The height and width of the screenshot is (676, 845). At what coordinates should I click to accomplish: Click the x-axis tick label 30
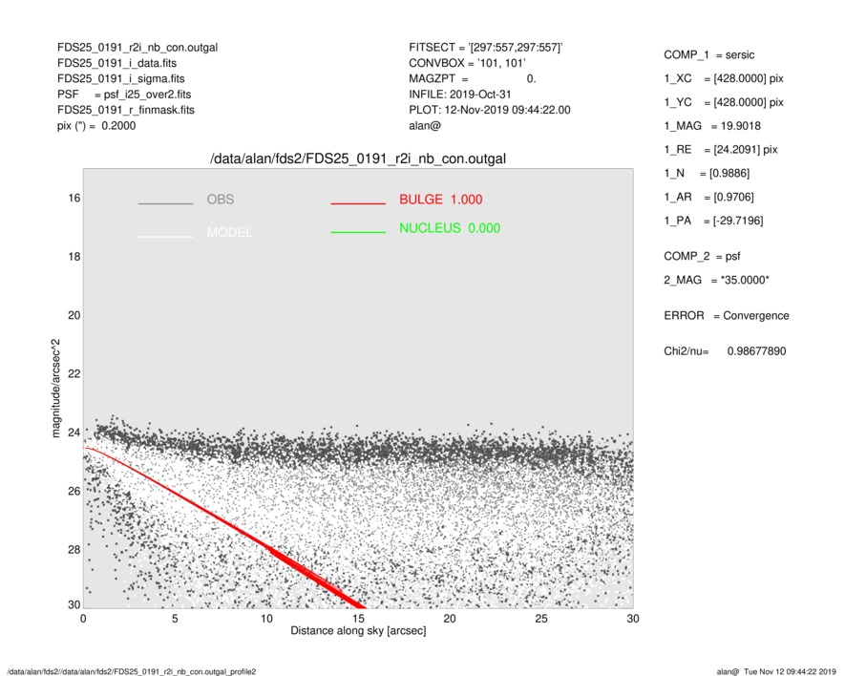pos(633,619)
